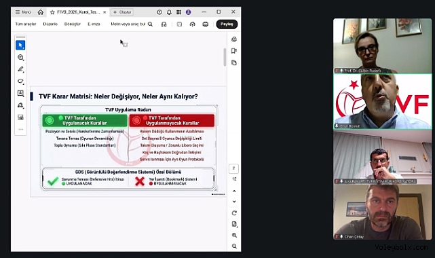Close the FIVB_2026_Kural document tab
The image size is (435, 258).
[x=105, y=12]
